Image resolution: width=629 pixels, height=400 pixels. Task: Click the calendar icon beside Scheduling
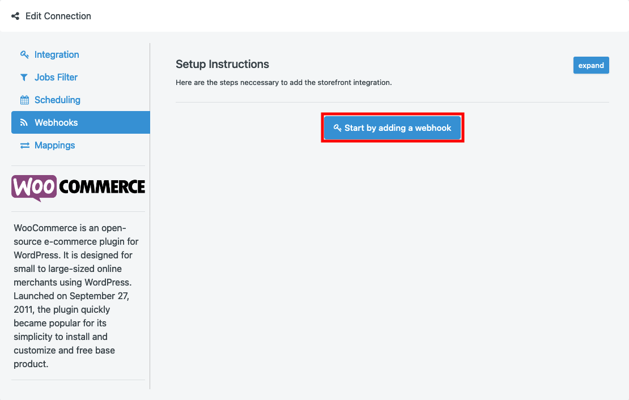coord(24,100)
